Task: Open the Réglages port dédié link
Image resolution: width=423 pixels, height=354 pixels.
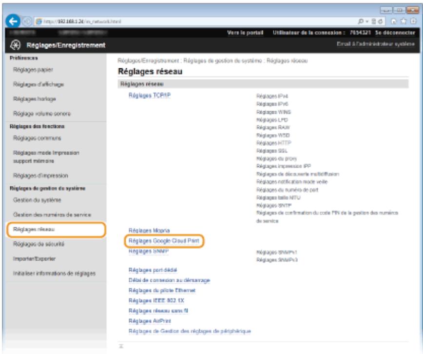Action: (153, 270)
